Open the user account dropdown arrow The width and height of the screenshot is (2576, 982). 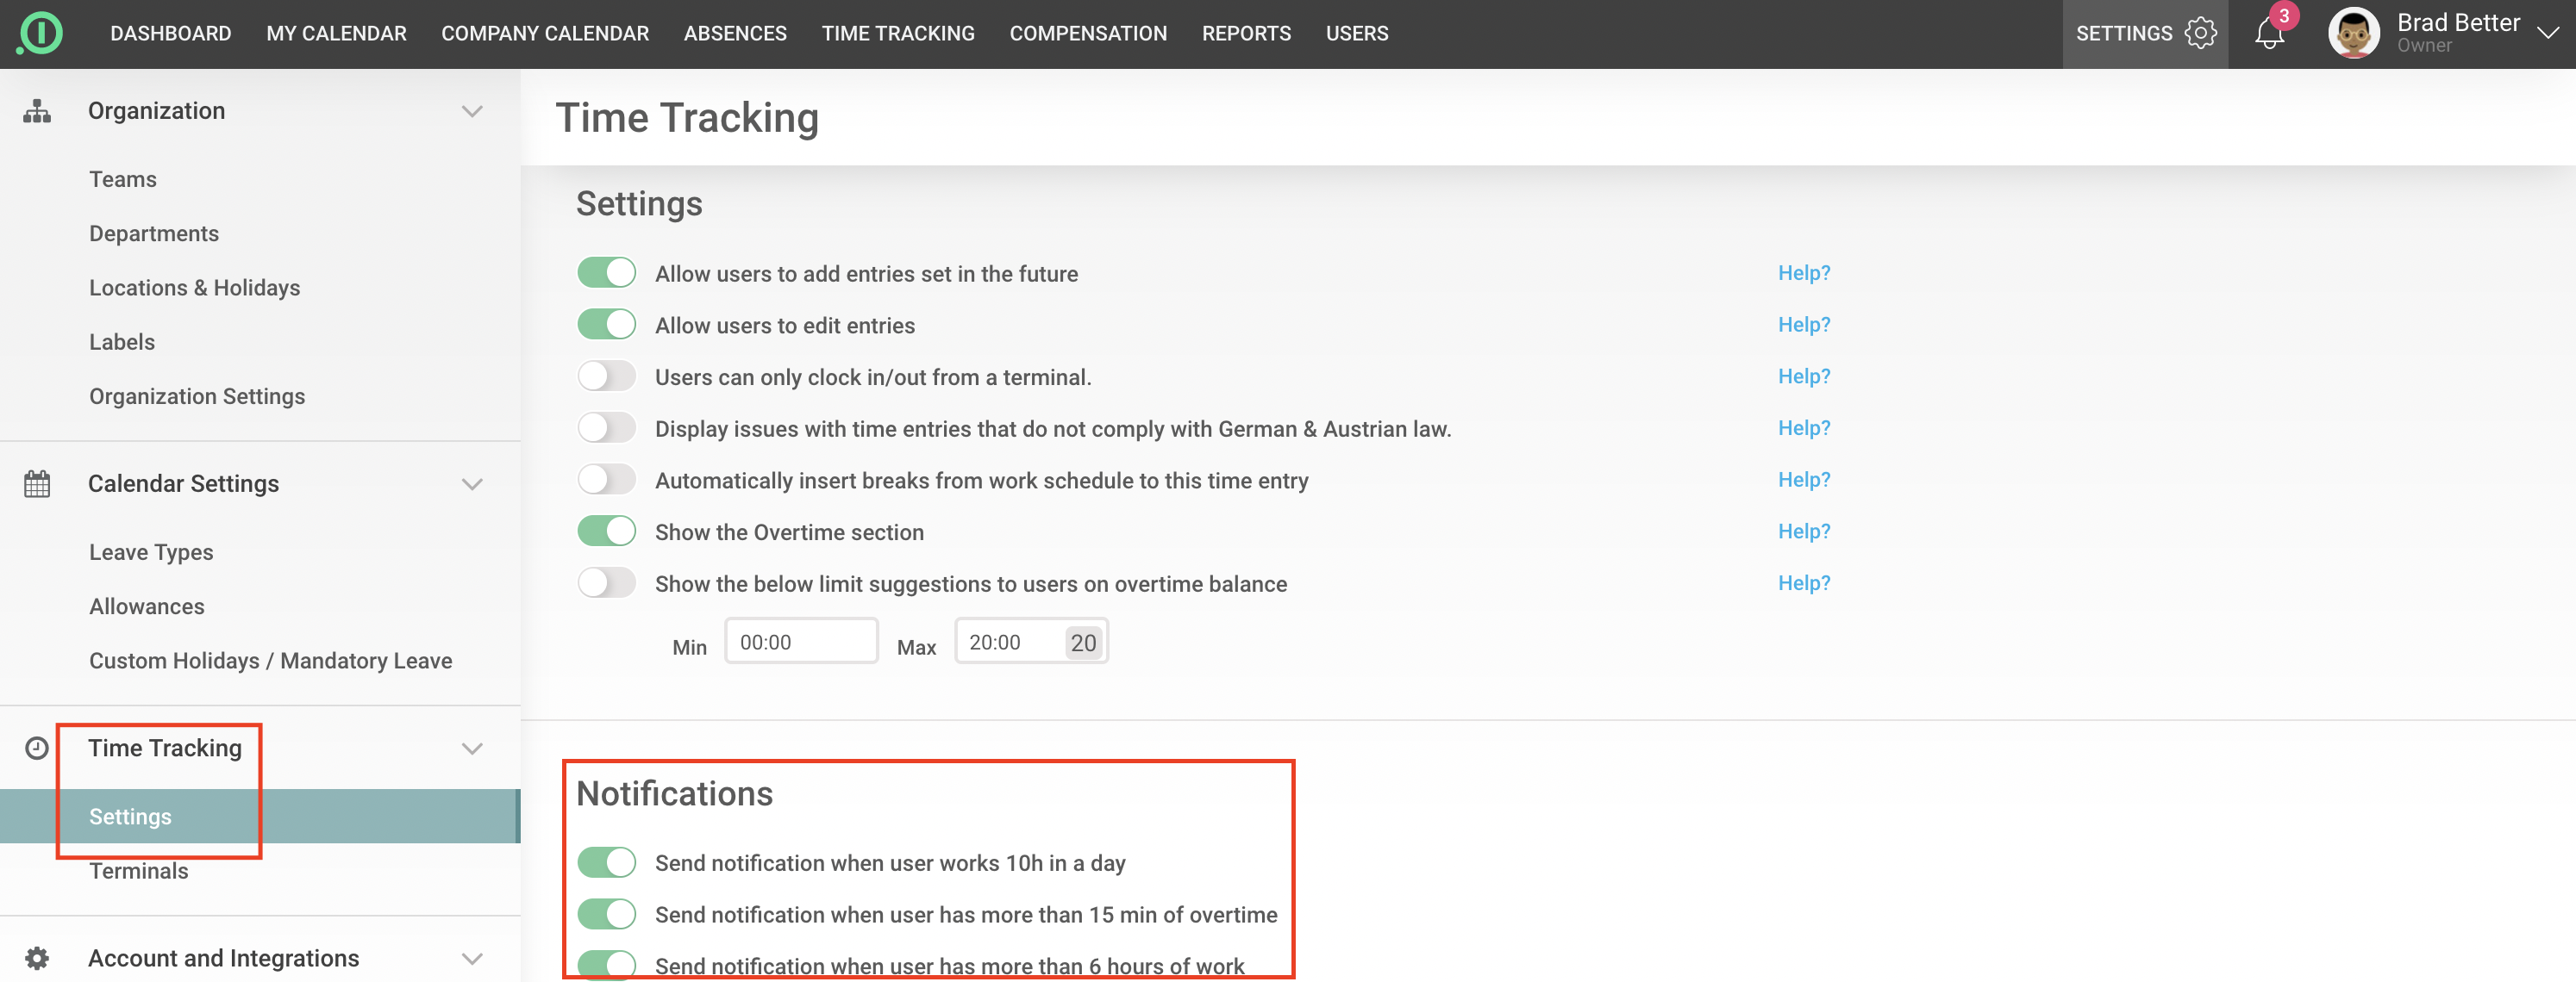pos(2548,33)
